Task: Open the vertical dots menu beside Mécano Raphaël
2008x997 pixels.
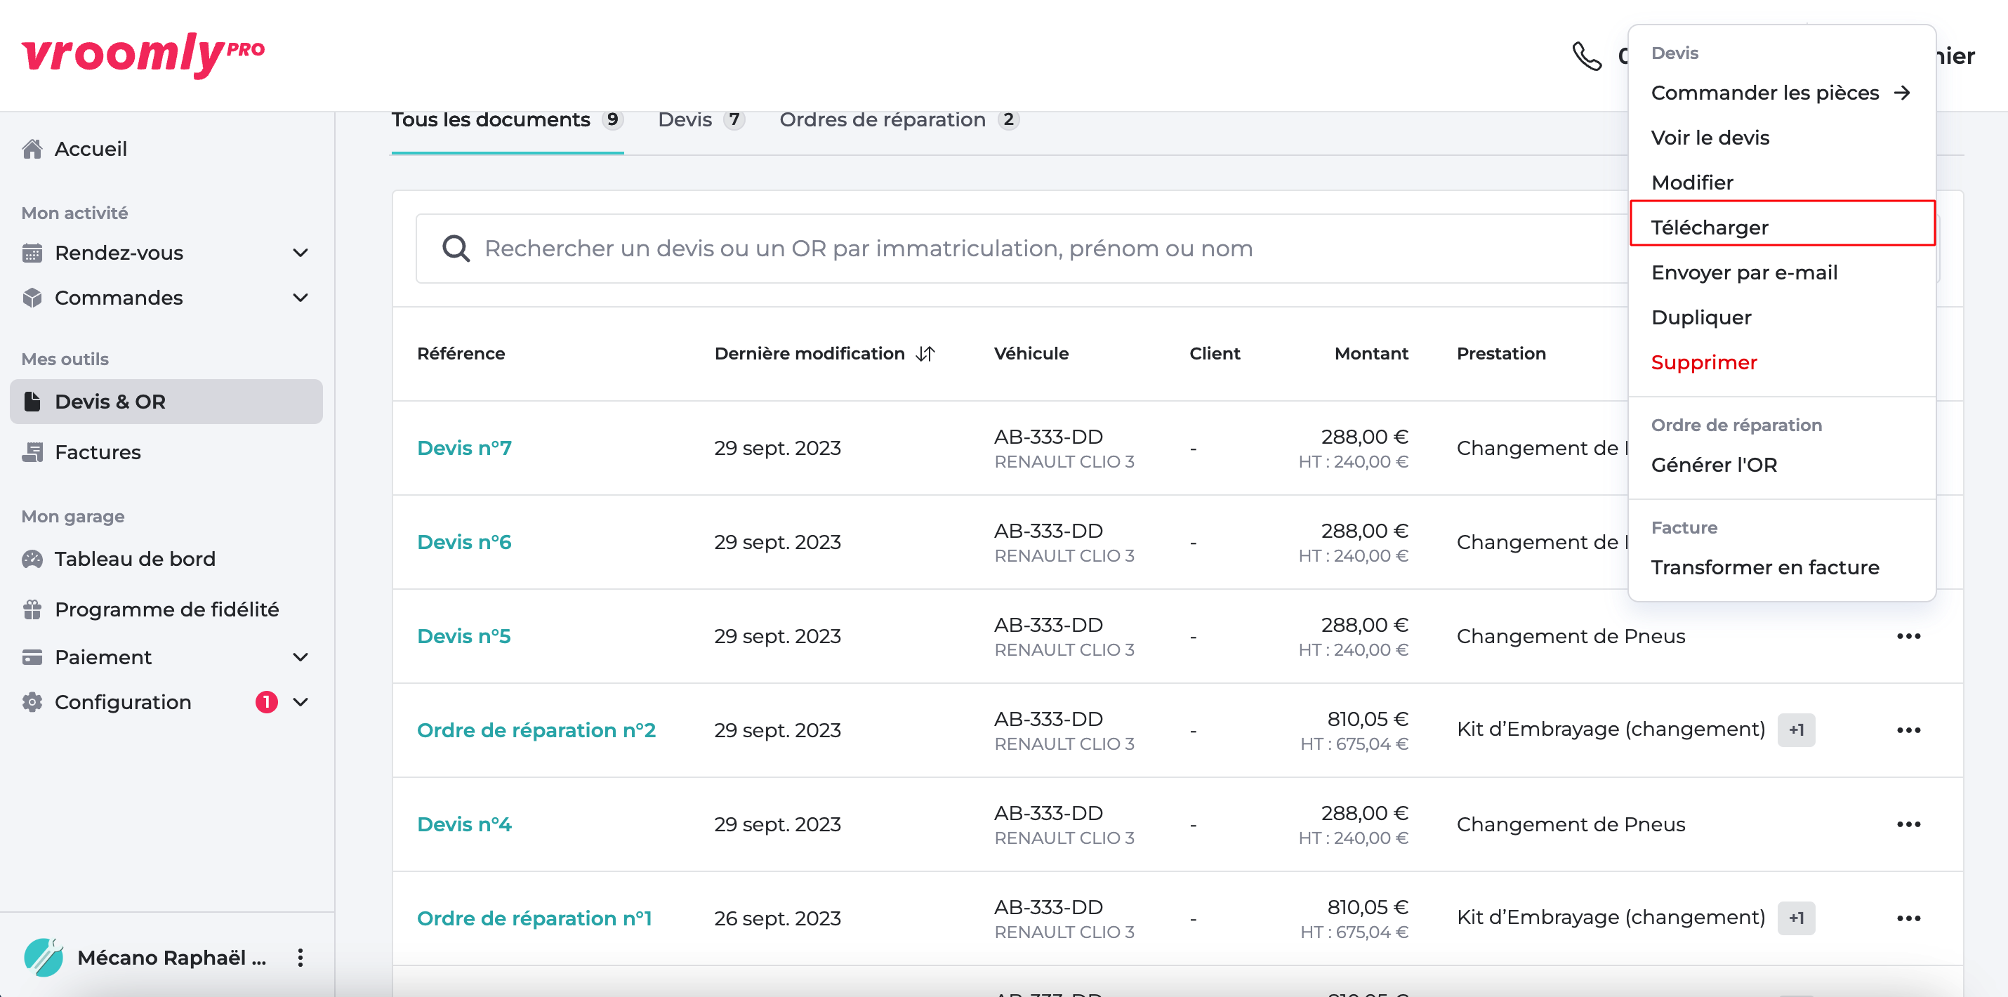Action: click(300, 958)
